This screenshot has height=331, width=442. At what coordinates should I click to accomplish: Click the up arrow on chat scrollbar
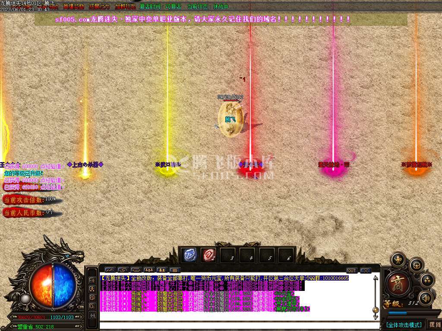(376, 278)
